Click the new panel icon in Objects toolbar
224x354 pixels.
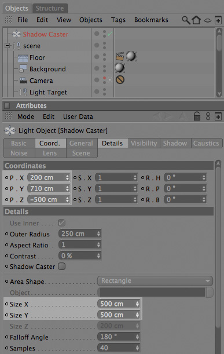click(x=218, y=20)
